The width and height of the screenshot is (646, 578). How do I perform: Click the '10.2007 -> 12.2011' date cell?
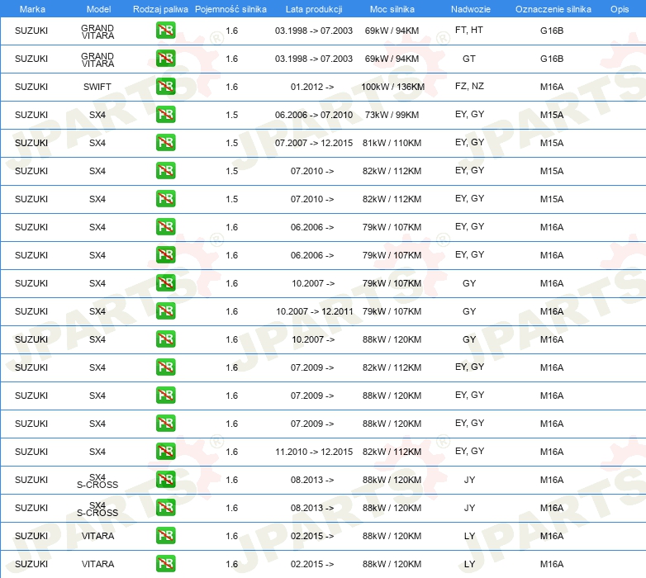click(315, 311)
